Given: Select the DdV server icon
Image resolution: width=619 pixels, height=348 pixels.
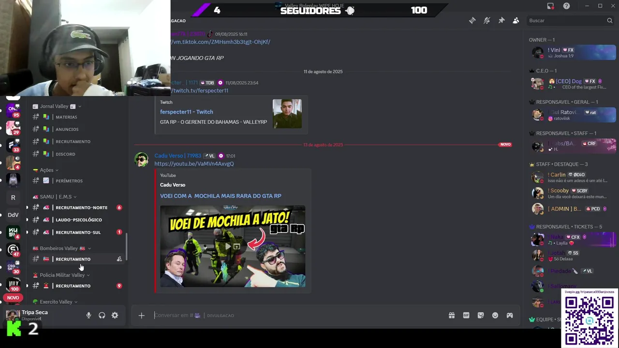Looking at the screenshot, I should click(13, 215).
